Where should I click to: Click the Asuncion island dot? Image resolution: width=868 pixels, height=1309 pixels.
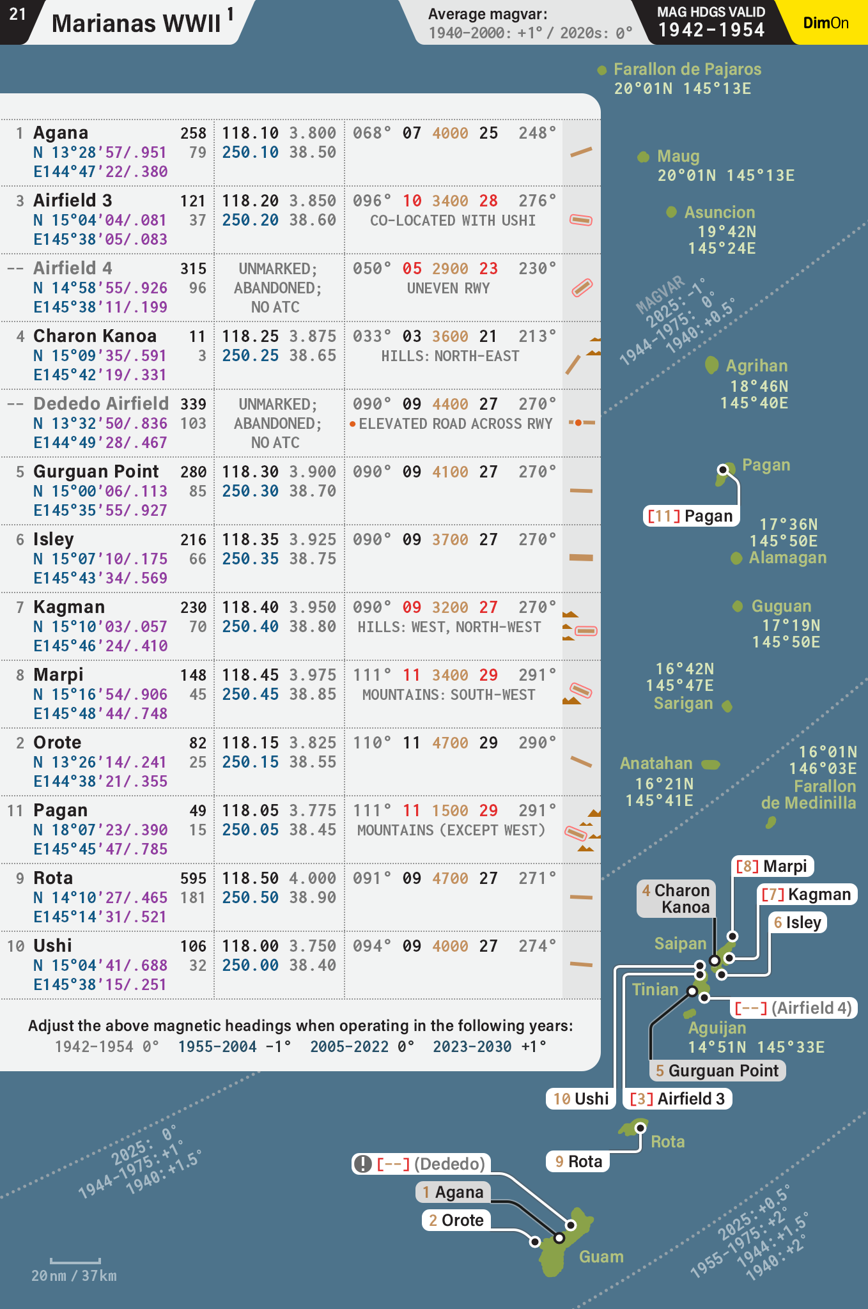pos(671,212)
